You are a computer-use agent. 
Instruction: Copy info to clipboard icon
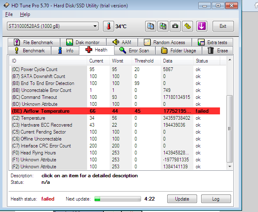click(x=150, y=26)
